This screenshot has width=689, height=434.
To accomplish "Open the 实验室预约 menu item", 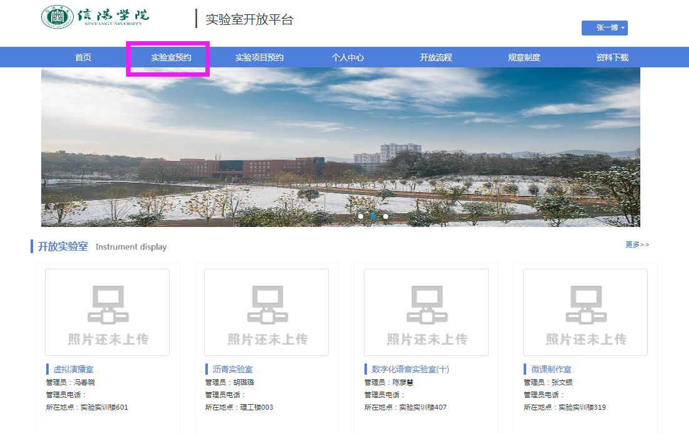I will 171,57.
